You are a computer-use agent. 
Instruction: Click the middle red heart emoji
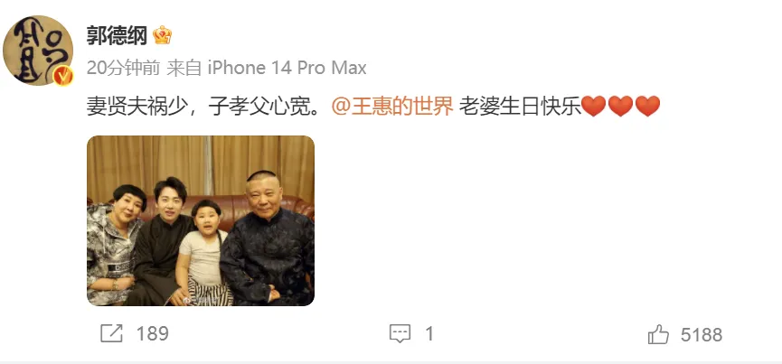click(621, 106)
